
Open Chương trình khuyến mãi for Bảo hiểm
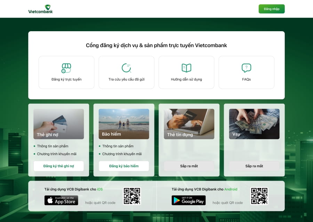coord(122,154)
